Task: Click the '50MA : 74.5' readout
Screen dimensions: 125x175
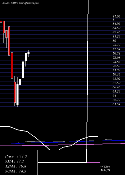Action: [16, 171]
